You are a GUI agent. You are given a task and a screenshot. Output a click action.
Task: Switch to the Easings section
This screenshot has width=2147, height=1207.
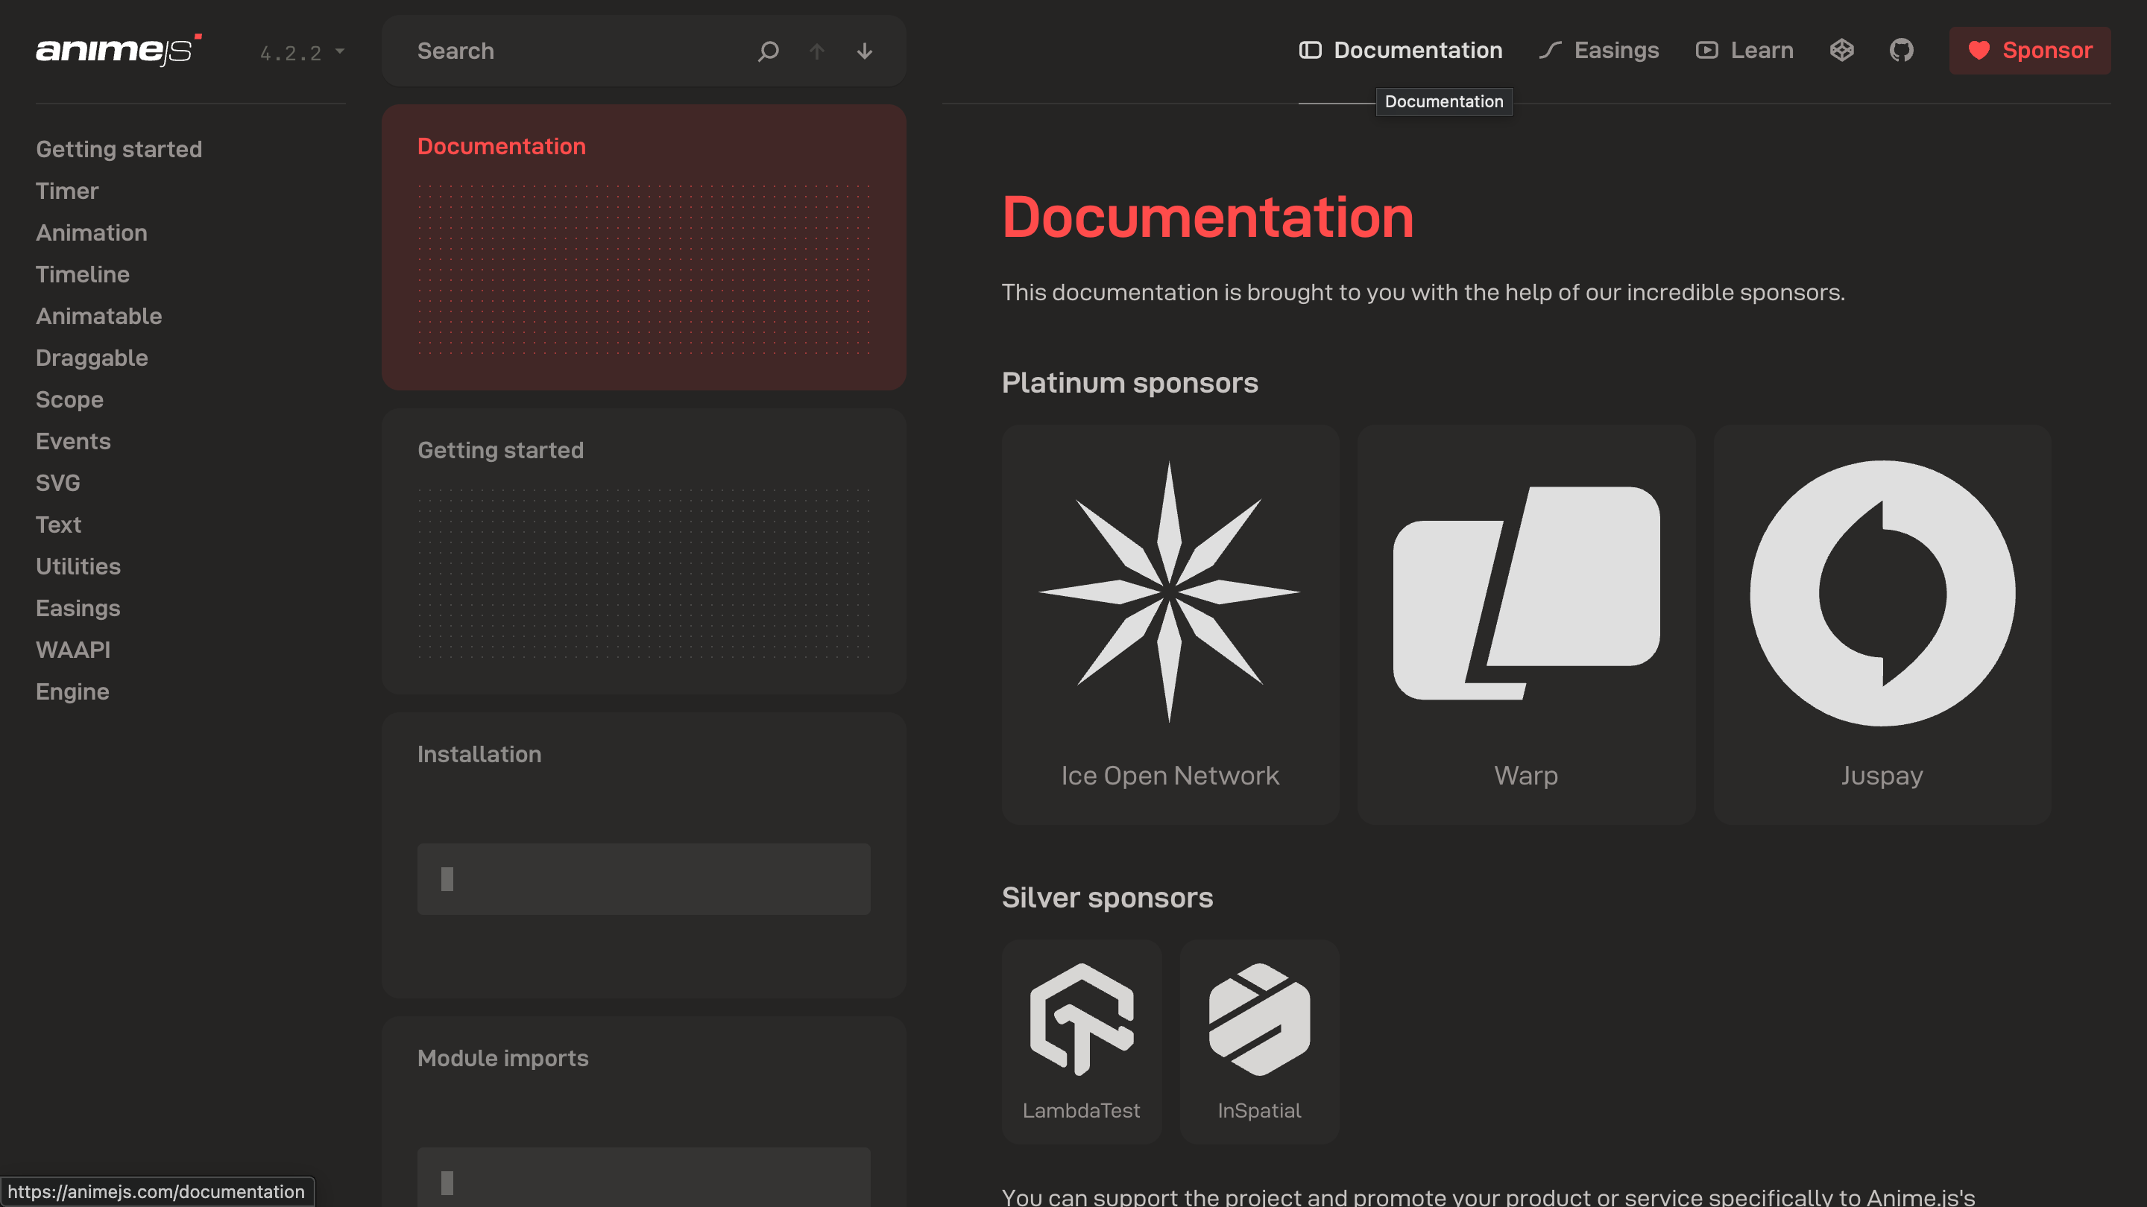click(x=1615, y=50)
